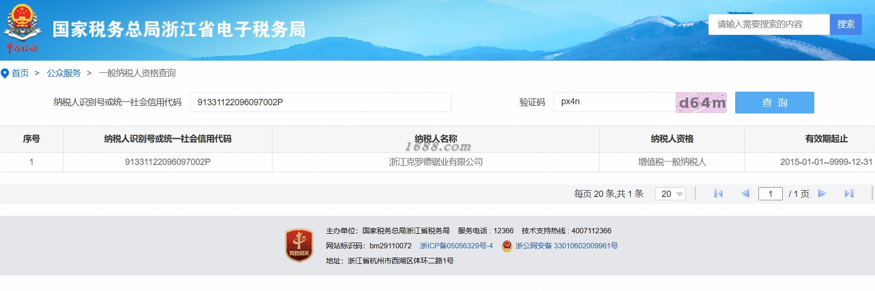The height and width of the screenshot is (291, 875).
Task: Focus the taxpayer ID input field
Action: (x=320, y=102)
